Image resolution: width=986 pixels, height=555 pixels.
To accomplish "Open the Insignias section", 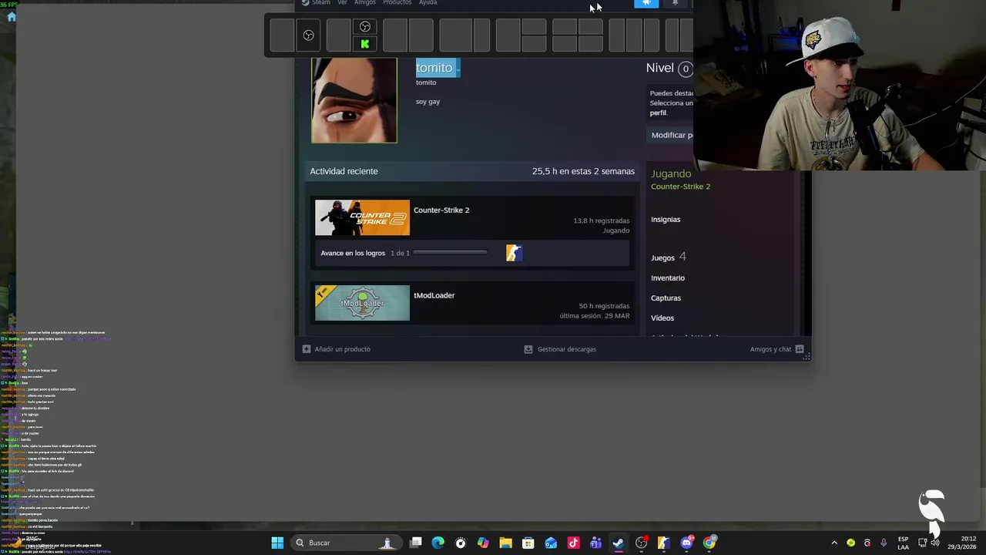I will click(x=666, y=220).
